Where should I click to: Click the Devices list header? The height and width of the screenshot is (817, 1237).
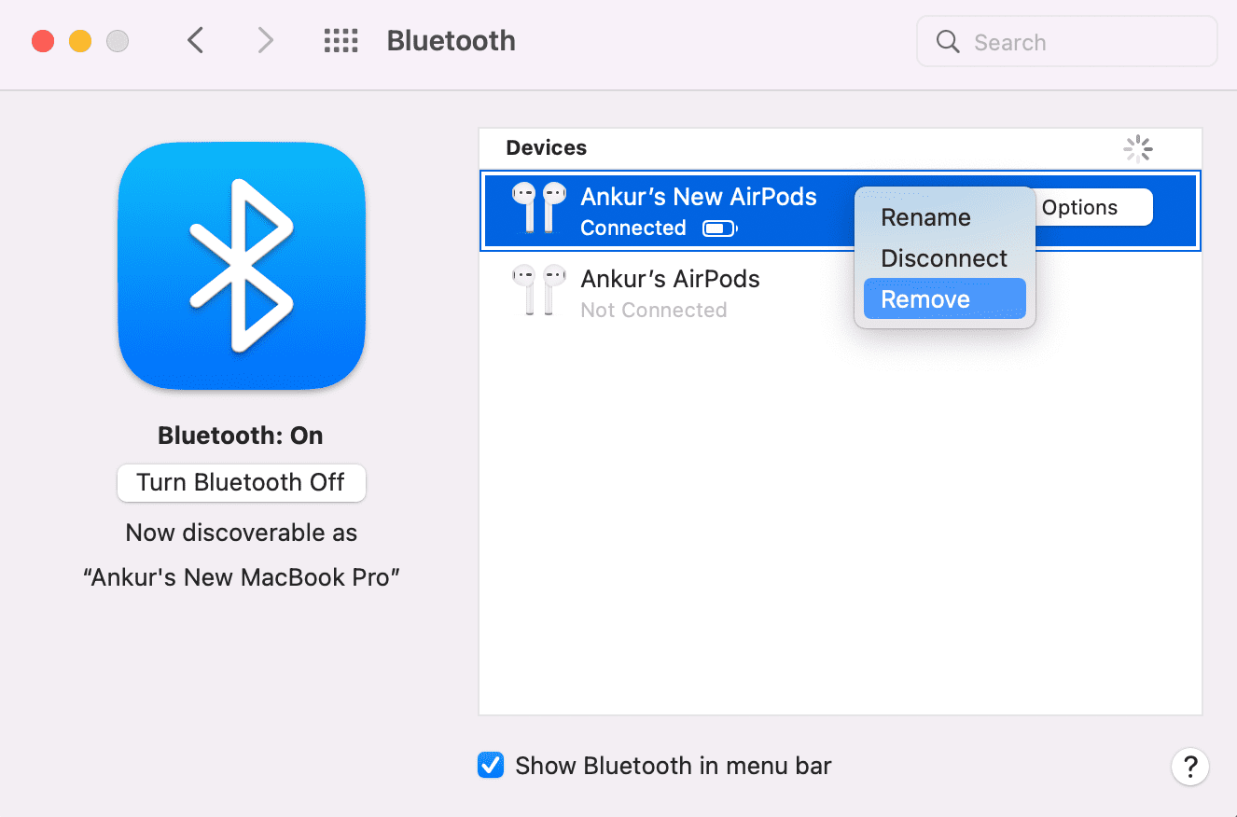click(547, 147)
